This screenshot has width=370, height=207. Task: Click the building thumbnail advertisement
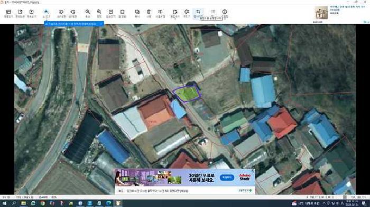(x=321, y=13)
